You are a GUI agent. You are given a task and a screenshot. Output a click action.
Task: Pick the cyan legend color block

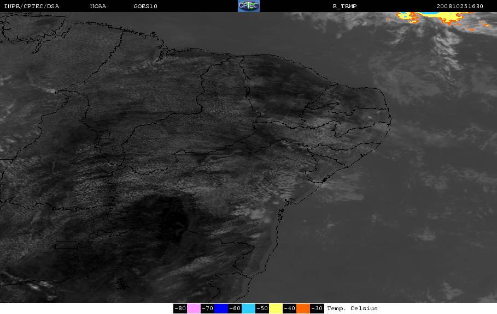(x=248, y=309)
